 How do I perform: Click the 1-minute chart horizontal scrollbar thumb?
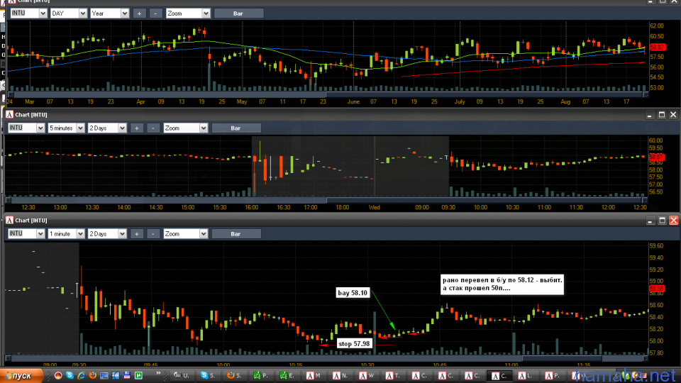coord(562,358)
